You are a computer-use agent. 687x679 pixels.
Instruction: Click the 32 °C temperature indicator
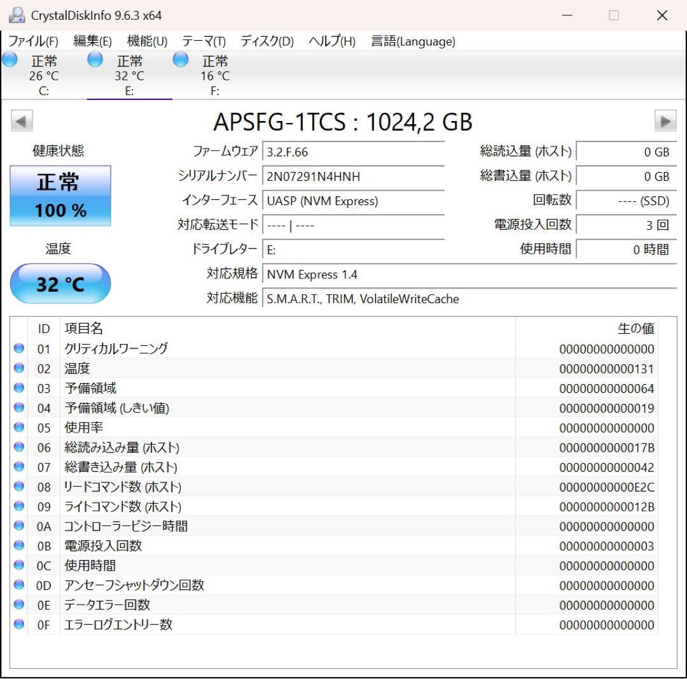tap(60, 283)
